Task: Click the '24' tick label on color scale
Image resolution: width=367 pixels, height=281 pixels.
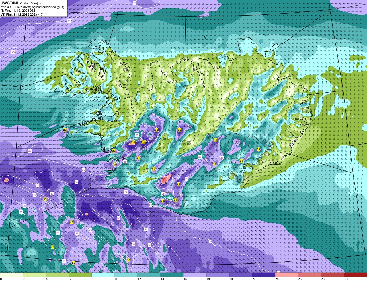Action: 277,279
